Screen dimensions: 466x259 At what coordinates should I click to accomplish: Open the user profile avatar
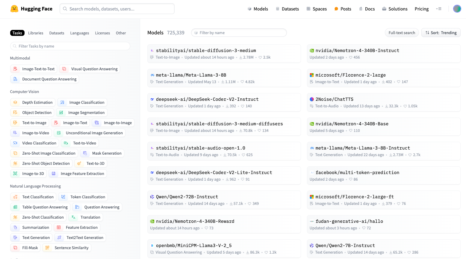pyautogui.click(x=457, y=9)
